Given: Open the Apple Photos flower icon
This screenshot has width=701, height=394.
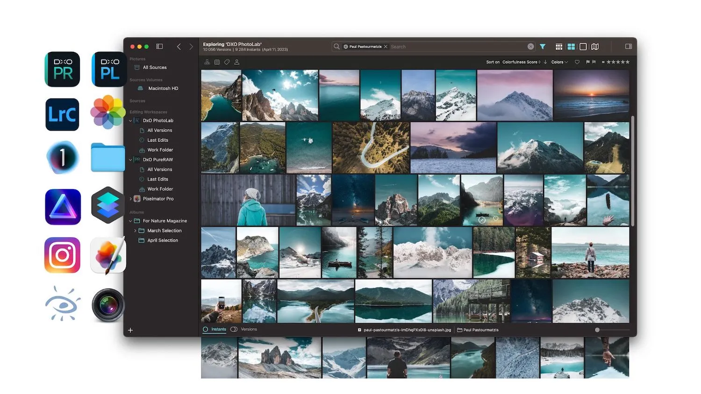Looking at the screenshot, I should (108, 112).
